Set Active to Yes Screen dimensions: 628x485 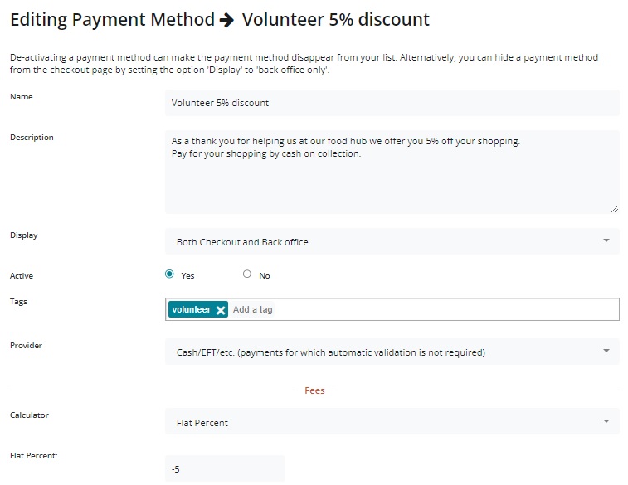169,274
